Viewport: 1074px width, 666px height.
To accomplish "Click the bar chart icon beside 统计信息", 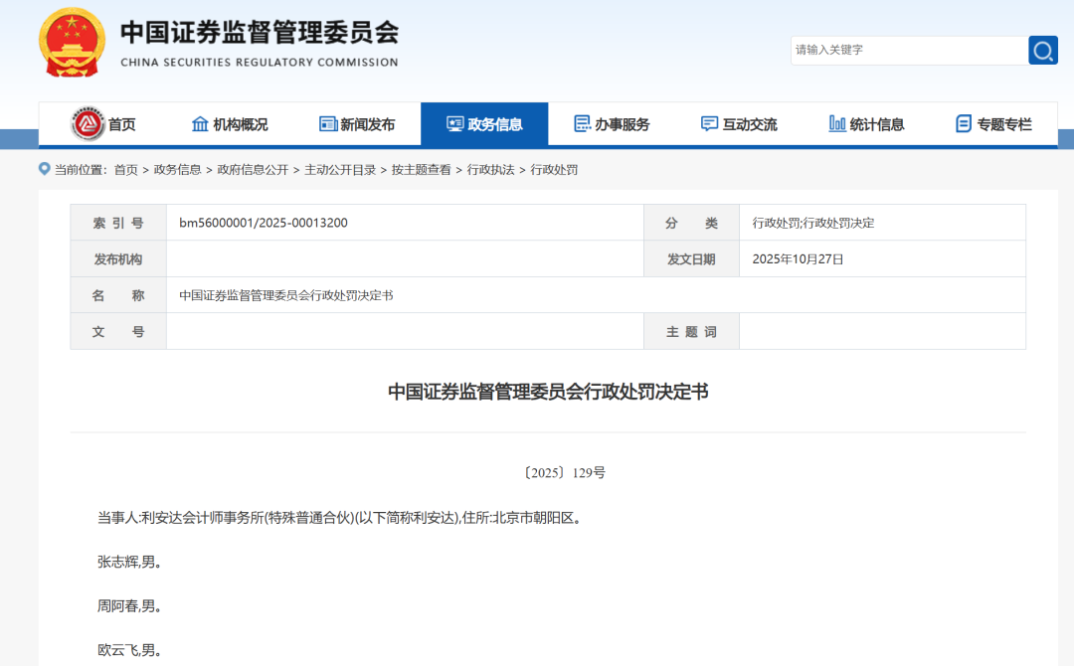I will point(837,124).
